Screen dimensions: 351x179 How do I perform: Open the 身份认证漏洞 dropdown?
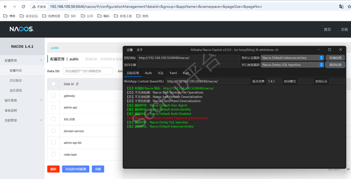tap(292, 58)
